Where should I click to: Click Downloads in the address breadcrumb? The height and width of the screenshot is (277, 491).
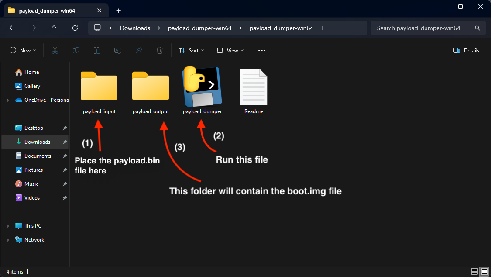[x=135, y=28]
